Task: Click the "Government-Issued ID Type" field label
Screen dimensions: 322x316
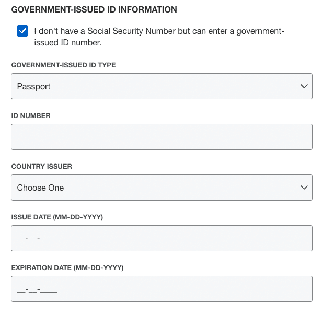Action: coord(63,65)
